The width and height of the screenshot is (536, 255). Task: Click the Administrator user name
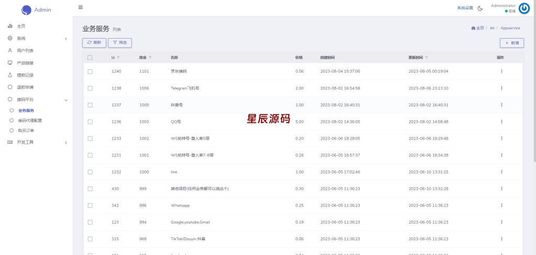click(x=503, y=5)
